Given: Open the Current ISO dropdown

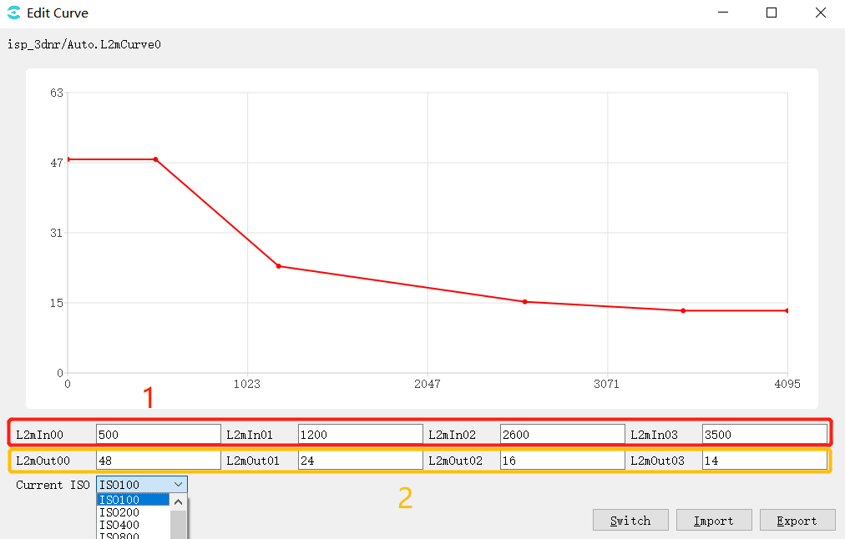Looking at the screenshot, I should (x=142, y=485).
